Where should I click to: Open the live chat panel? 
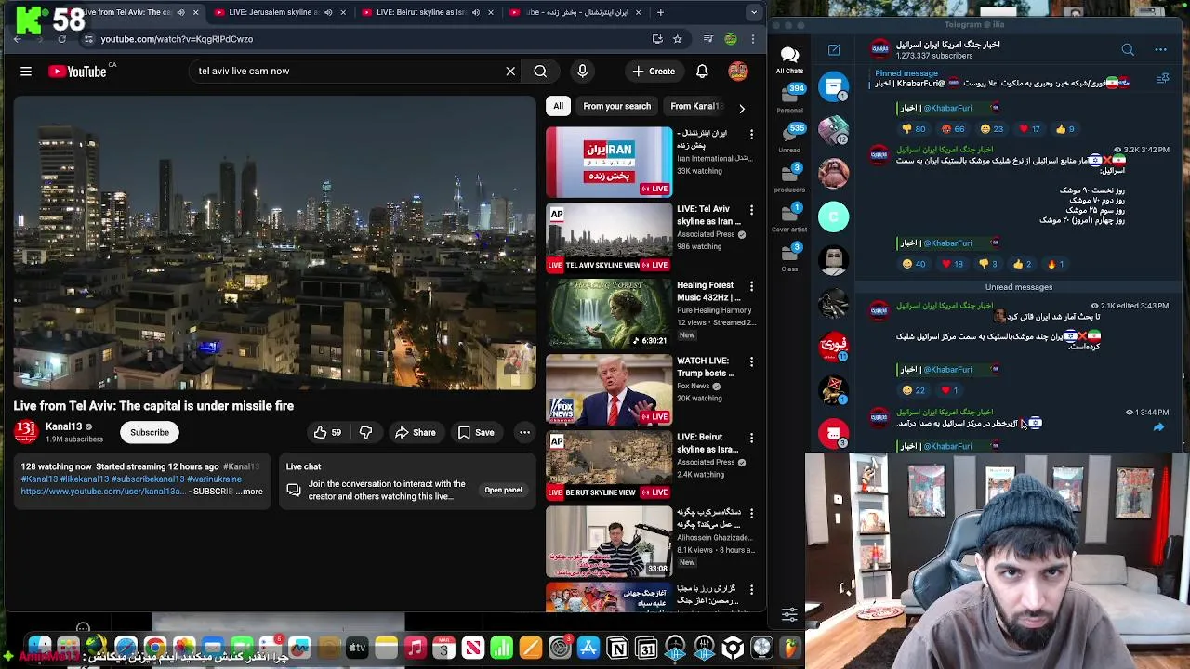503,490
